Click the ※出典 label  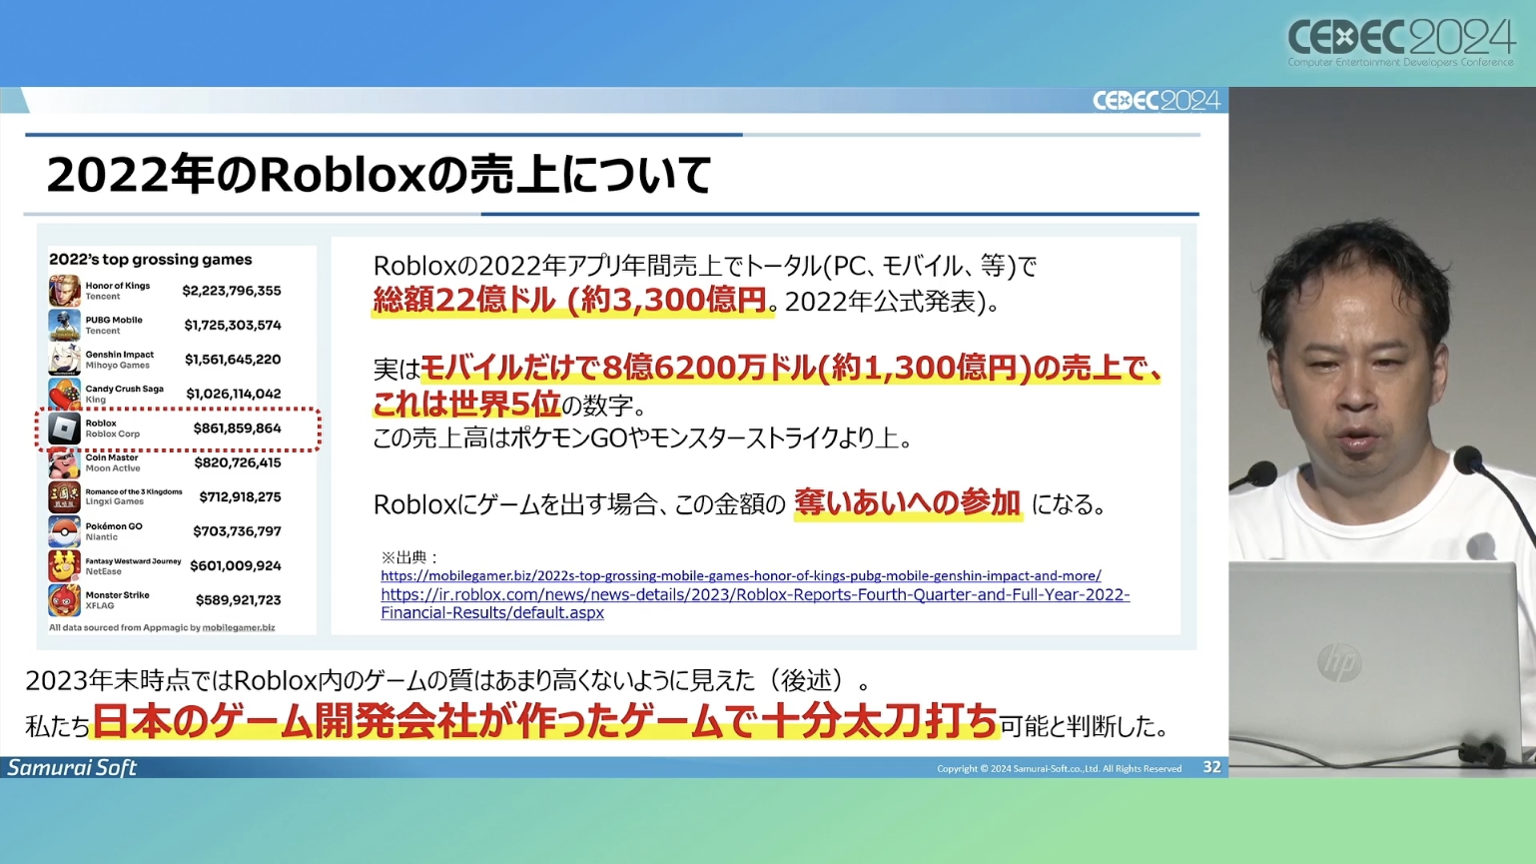410,557
